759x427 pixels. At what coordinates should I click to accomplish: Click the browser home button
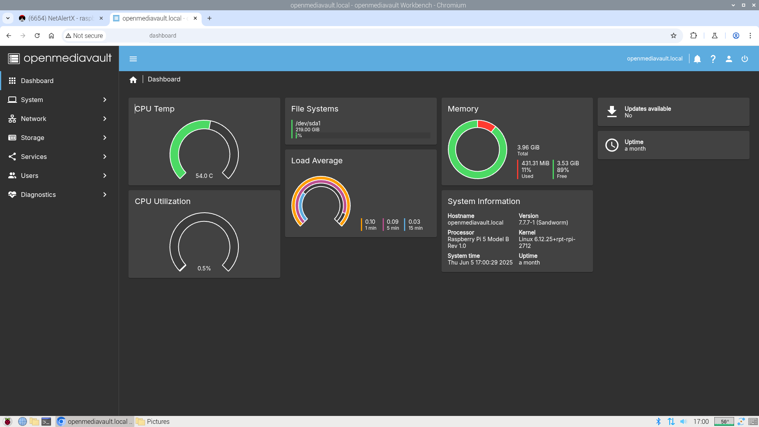(51, 36)
